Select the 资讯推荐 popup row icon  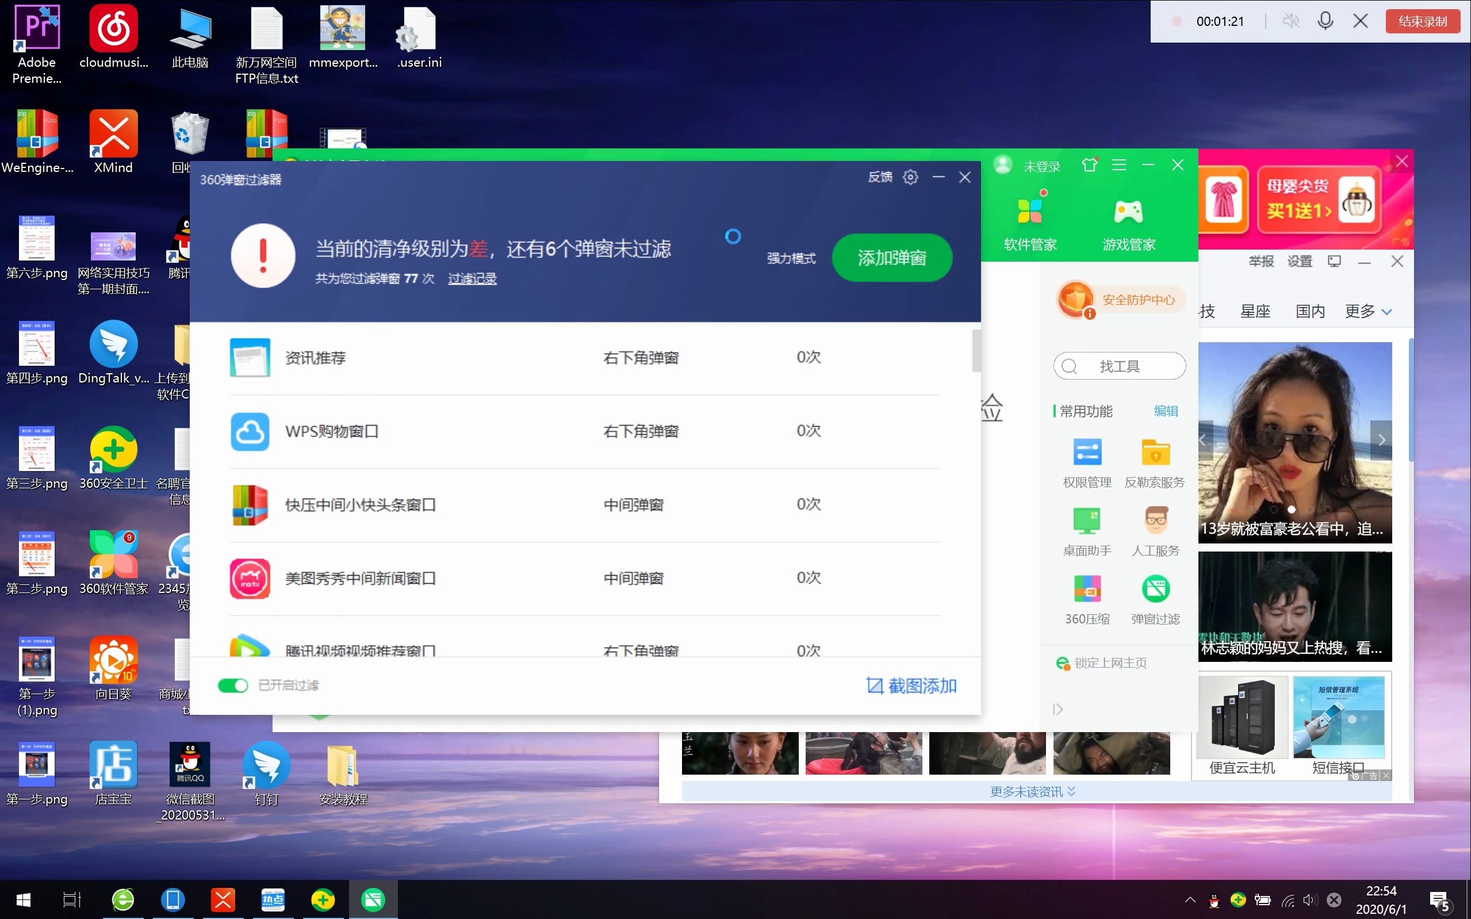(x=250, y=357)
